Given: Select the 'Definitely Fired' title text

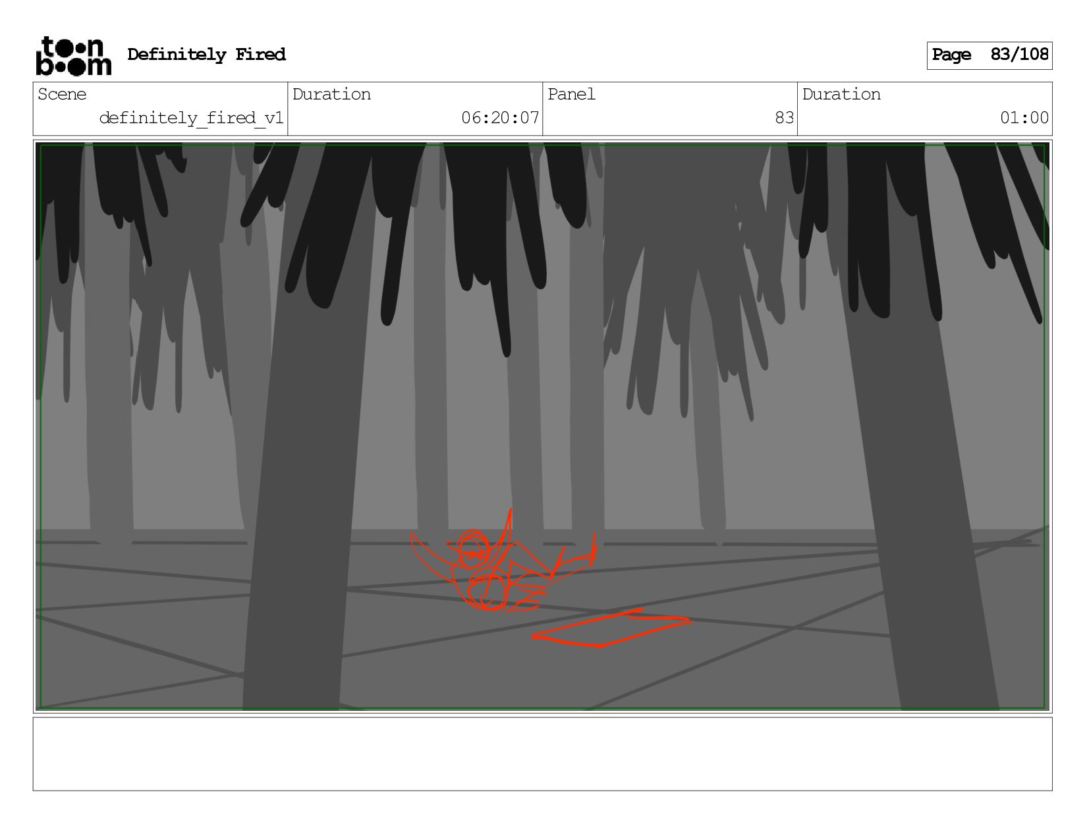Looking at the screenshot, I should (206, 55).
